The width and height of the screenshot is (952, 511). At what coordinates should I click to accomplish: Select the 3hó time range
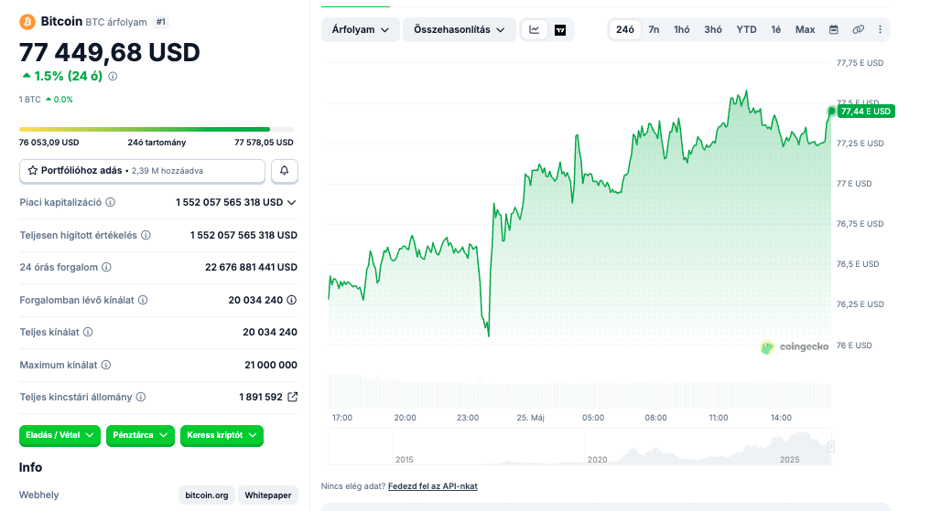point(713,29)
